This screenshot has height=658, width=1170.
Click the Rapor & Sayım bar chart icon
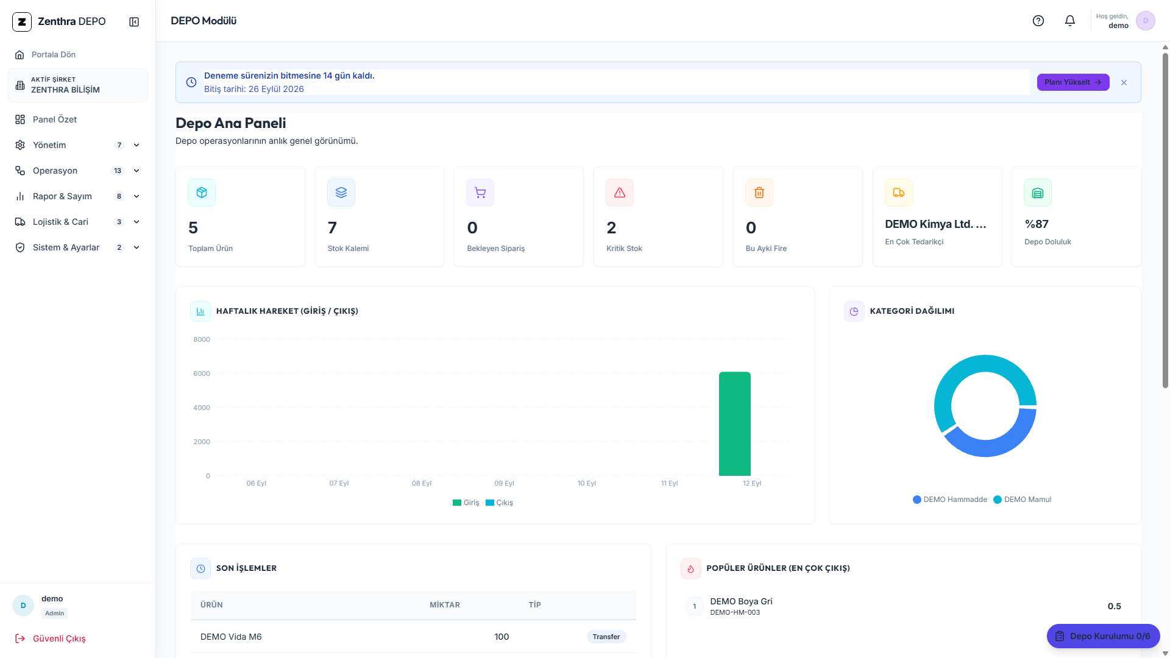coord(20,196)
